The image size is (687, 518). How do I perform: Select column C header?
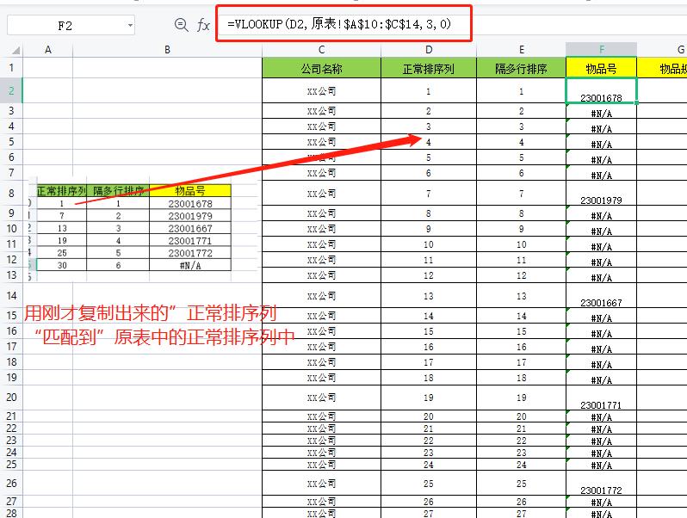pyautogui.click(x=322, y=50)
